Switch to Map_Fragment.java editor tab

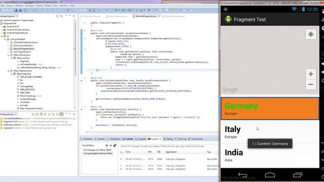pos(116,16)
